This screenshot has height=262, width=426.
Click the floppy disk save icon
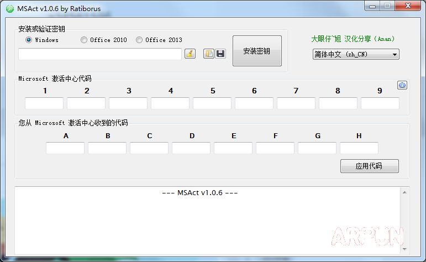tap(220, 54)
